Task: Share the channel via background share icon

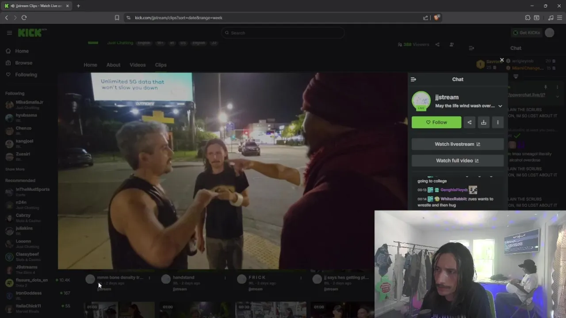Action: (437, 45)
